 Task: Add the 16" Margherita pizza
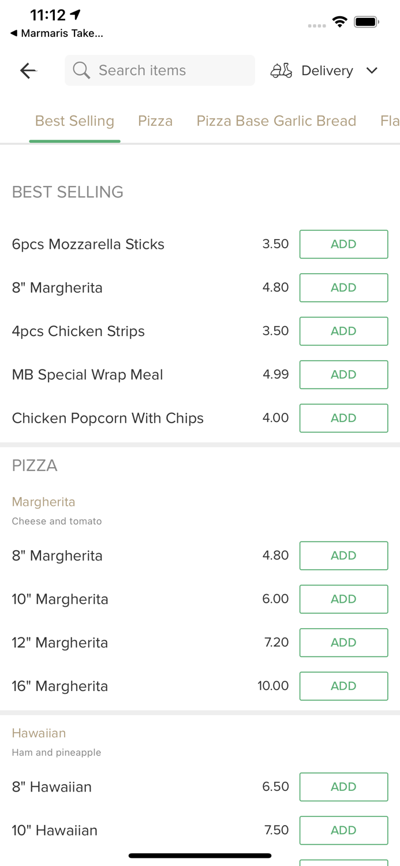point(343,686)
